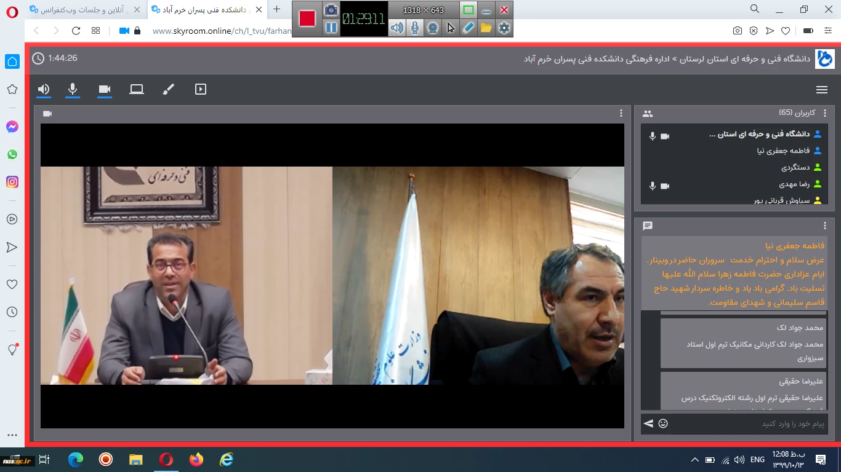Viewport: 841px width, 472px height.
Task: Toggle the Skyroom speaker audio icon
Action: pyautogui.click(x=43, y=90)
